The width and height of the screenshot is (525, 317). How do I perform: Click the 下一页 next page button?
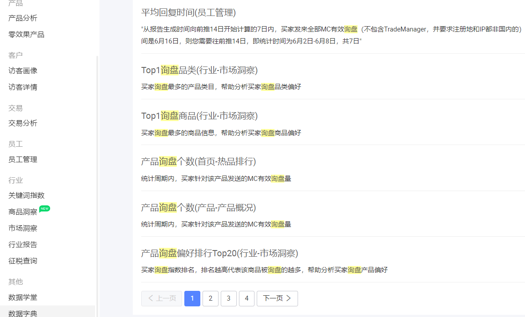[x=277, y=298]
